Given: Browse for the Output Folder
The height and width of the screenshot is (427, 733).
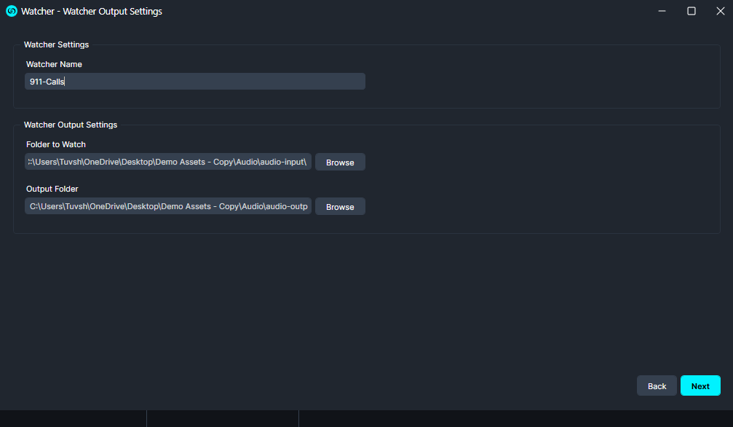Looking at the screenshot, I should [339, 206].
